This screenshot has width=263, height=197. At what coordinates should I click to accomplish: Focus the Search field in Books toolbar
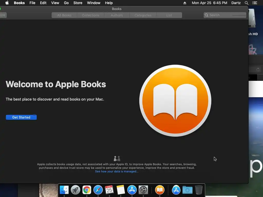point(225,15)
